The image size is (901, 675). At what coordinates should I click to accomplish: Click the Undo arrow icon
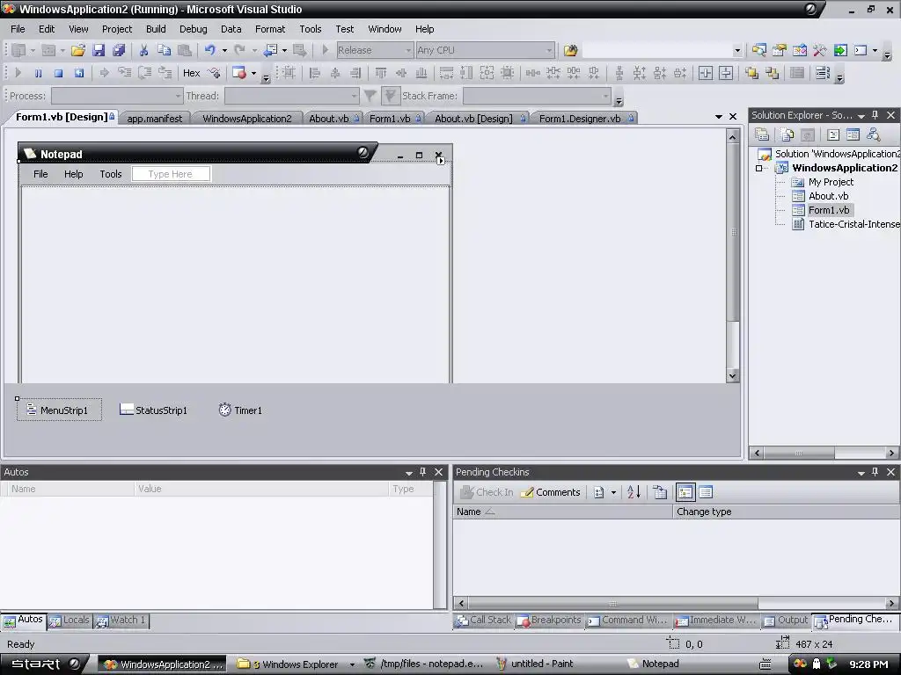click(x=209, y=50)
